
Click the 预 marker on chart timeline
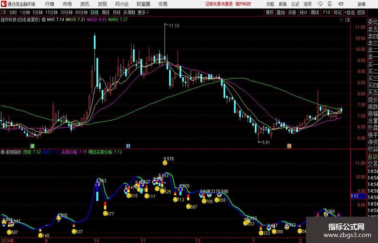point(289,146)
